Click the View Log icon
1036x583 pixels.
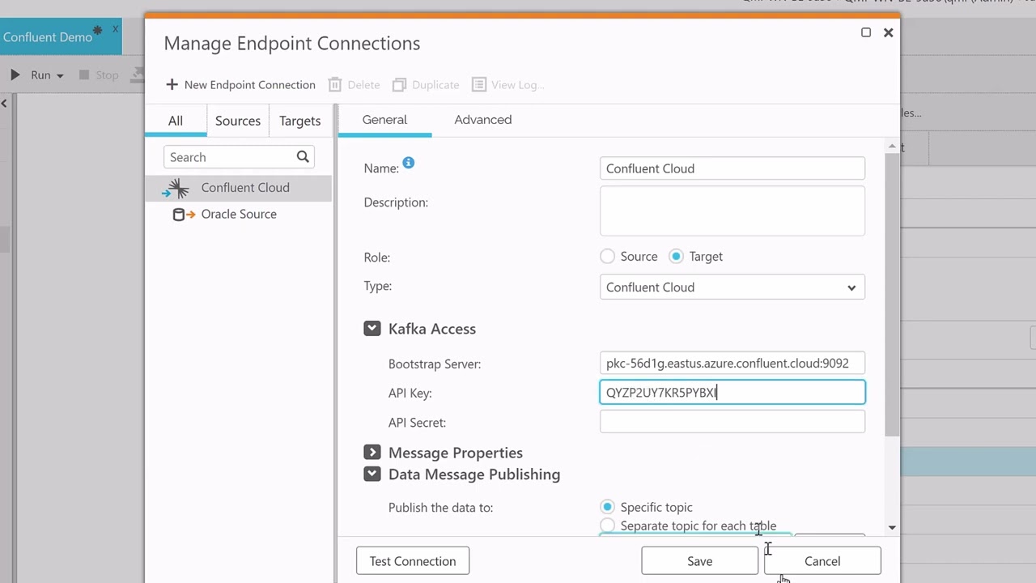pyautogui.click(x=479, y=84)
